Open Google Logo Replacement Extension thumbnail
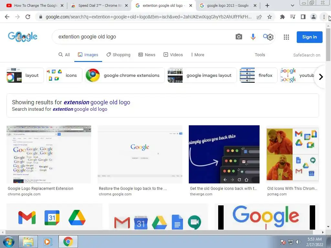Viewport: 331px width, 248px height. [x=49, y=154]
